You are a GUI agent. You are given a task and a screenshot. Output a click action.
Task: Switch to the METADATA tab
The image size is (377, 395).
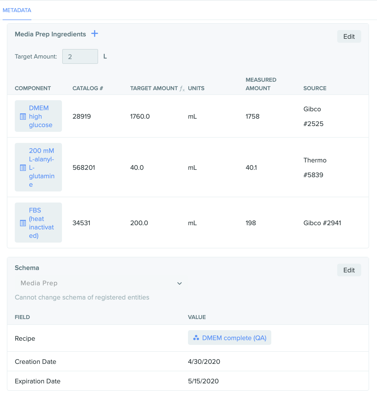(x=17, y=10)
